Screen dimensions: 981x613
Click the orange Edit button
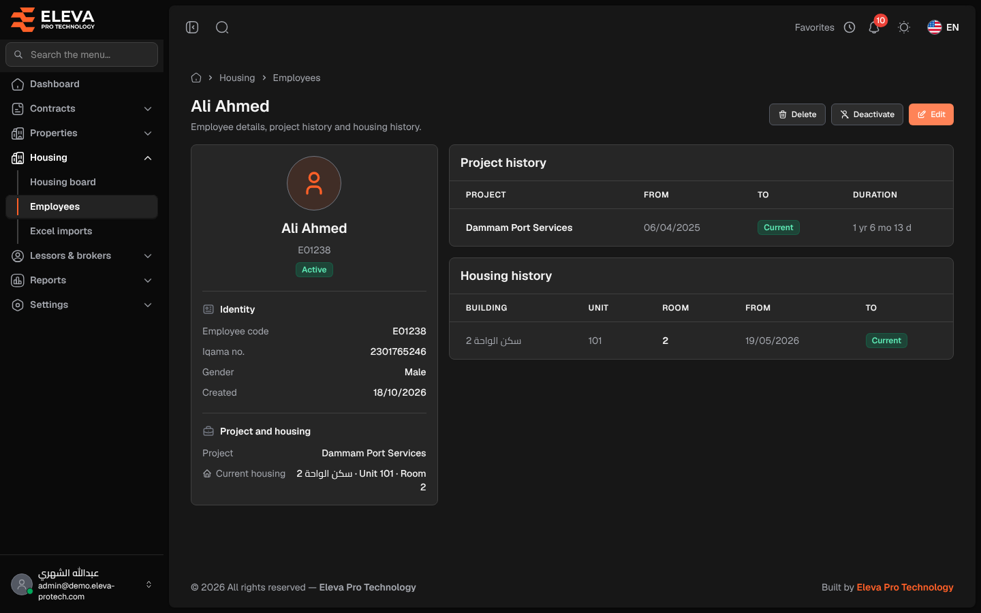931,114
